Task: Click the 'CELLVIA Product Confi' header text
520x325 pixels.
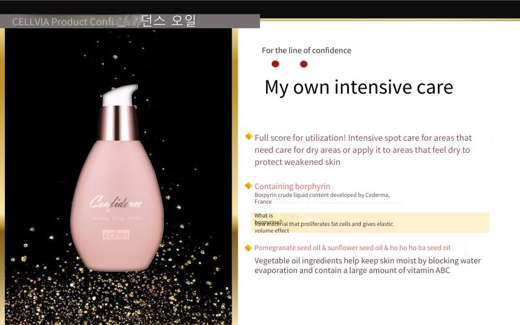Action: pos(63,22)
